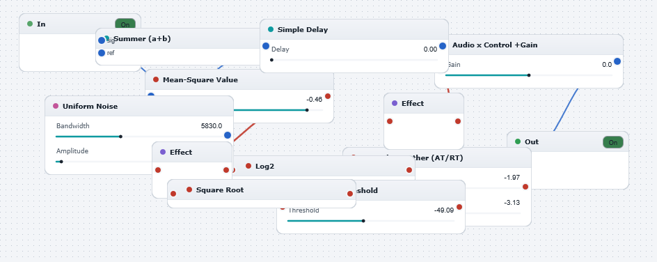Click the Log2 node right red port
The image size is (657, 262).
(x=409, y=170)
